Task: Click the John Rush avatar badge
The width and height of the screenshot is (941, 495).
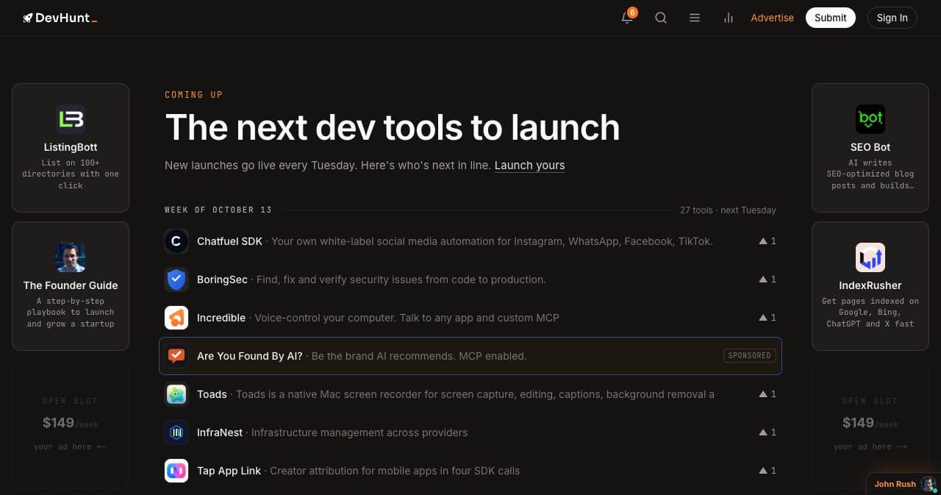Action: (929, 484)
